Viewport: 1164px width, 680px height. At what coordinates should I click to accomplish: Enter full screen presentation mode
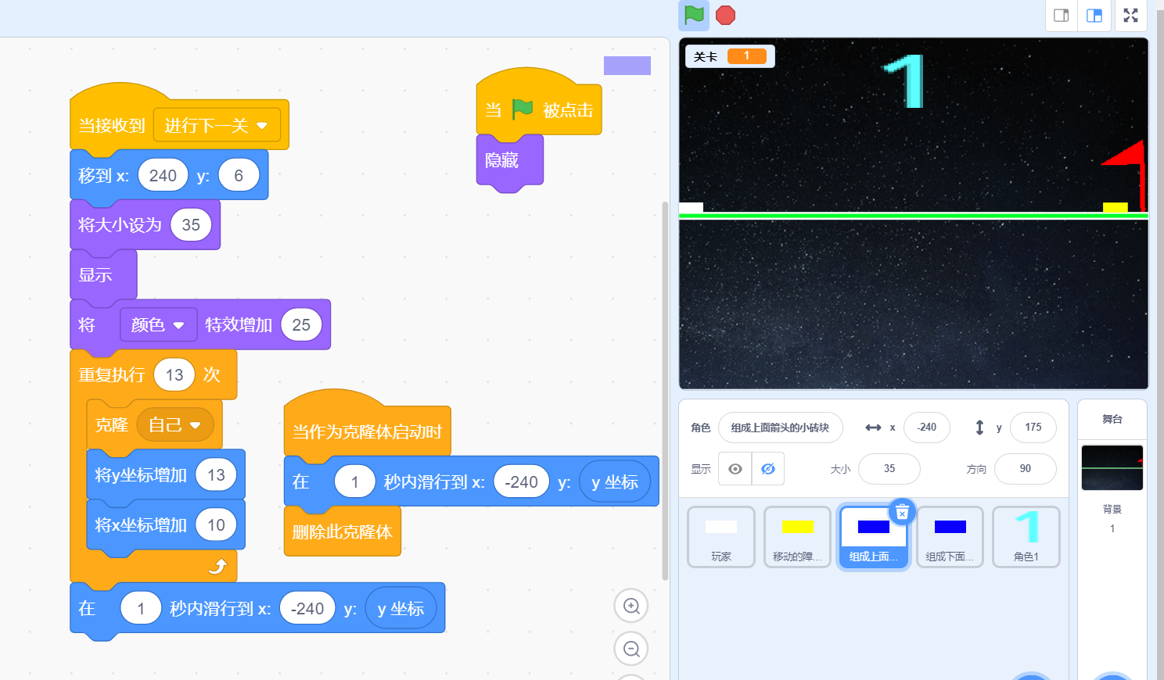pos(1130,15)
